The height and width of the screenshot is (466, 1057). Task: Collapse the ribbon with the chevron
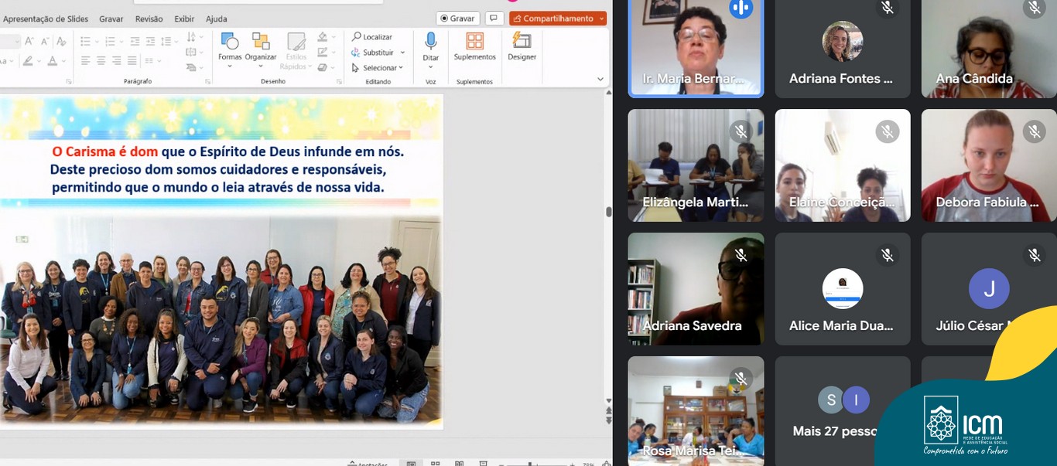pyautogui.click(x=600, y=79)
